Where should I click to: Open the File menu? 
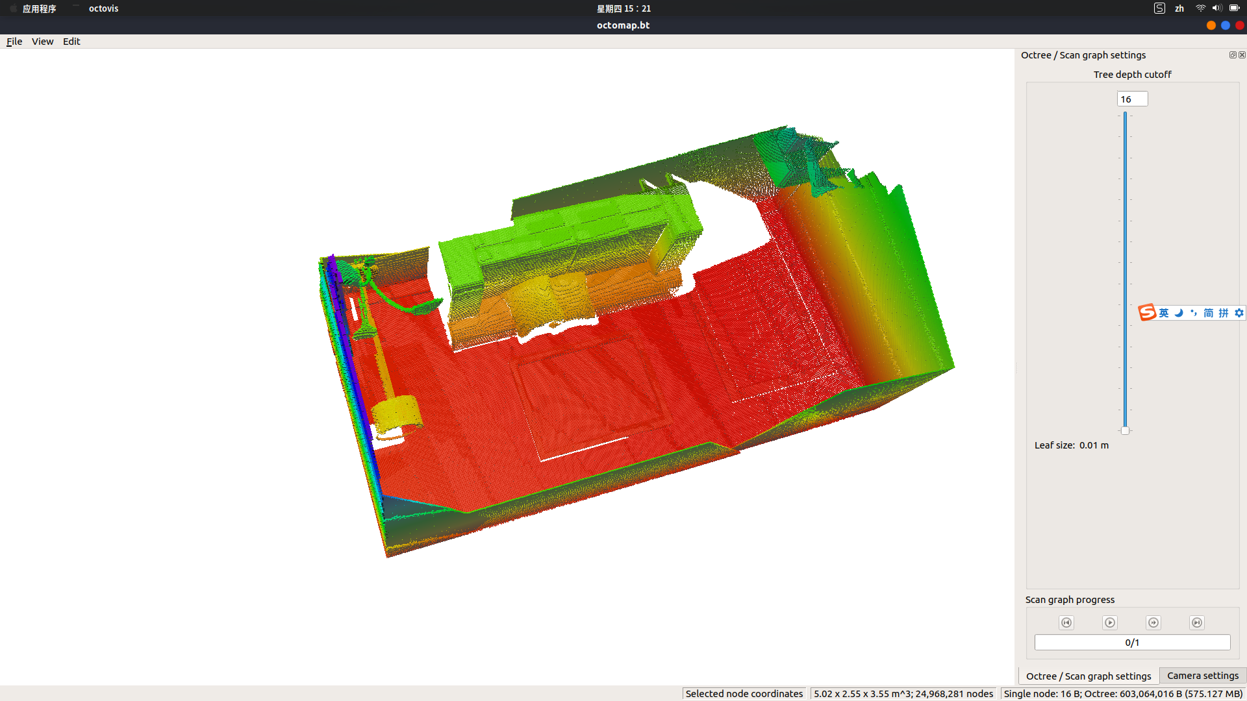point(14,42)
